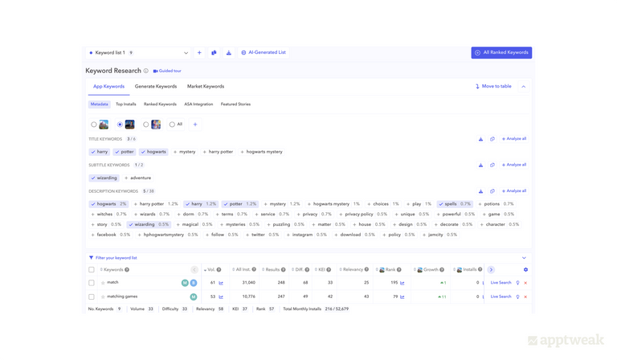Select the Top Installs sub-tab

tap(126, 104)
